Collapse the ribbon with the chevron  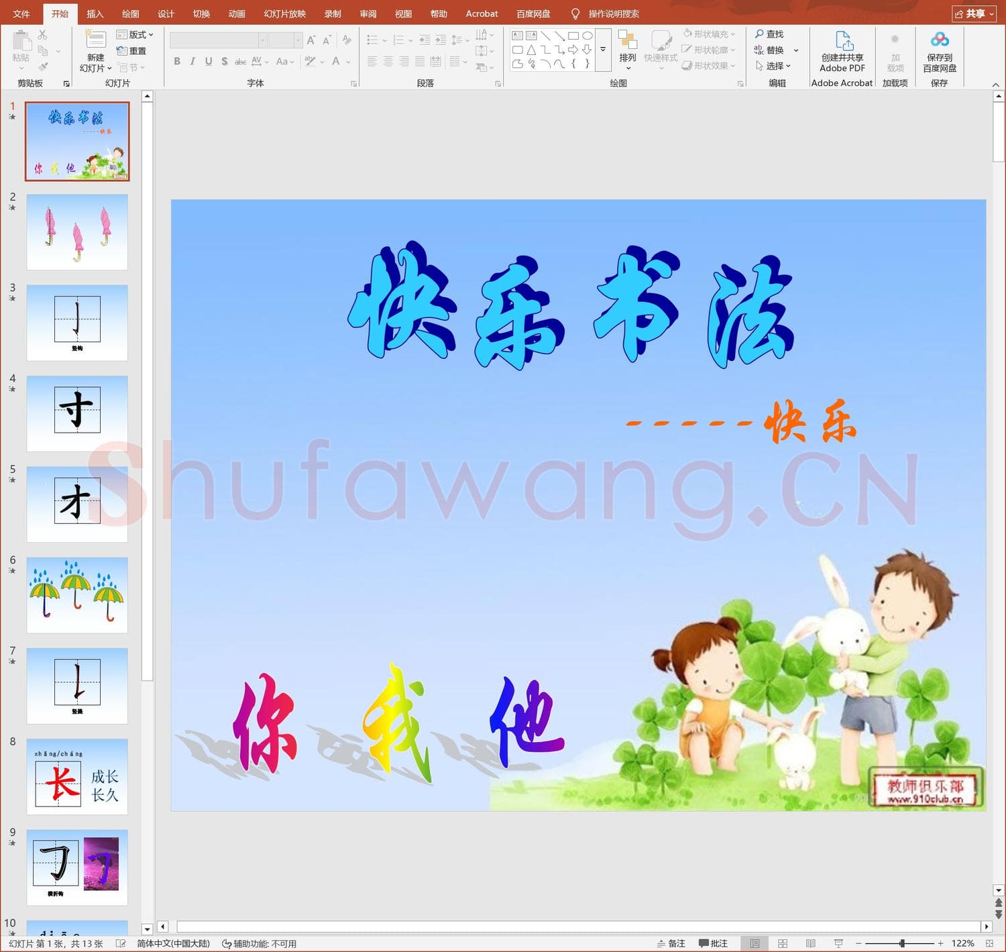[996, 85]
